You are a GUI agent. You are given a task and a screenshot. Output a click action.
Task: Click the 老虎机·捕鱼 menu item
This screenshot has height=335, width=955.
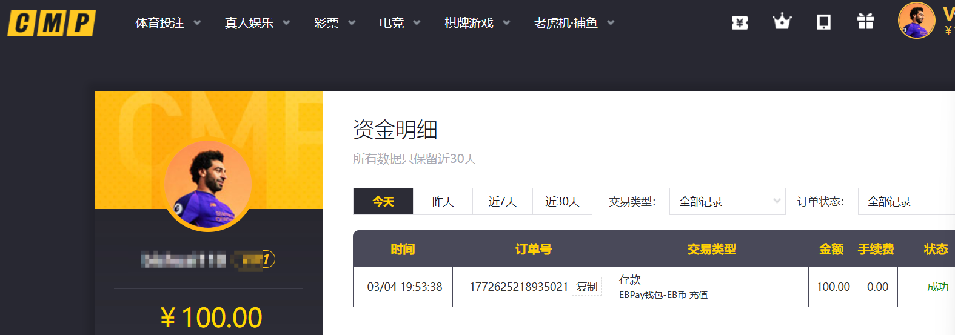pos(574,23)
